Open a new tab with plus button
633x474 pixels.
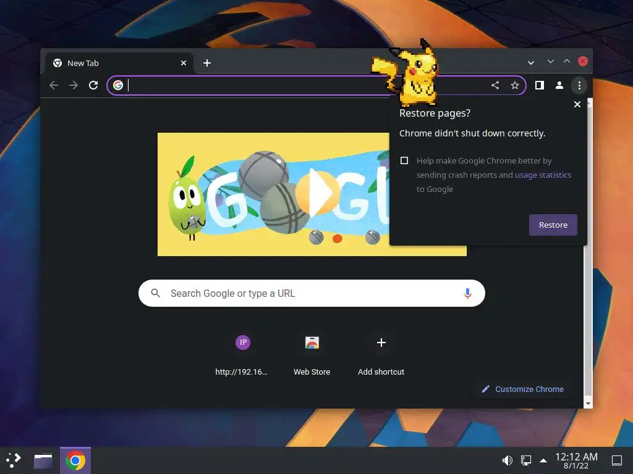click(x=207, y=63)
